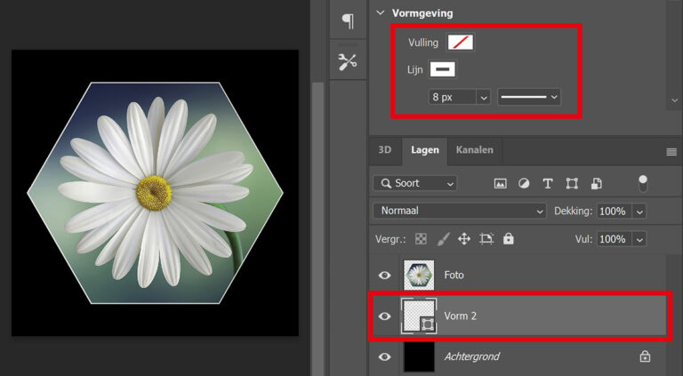Expand the stroke line style dropdown
The image size is (683, 376).
pyautogui.click(x=528, y=96)
